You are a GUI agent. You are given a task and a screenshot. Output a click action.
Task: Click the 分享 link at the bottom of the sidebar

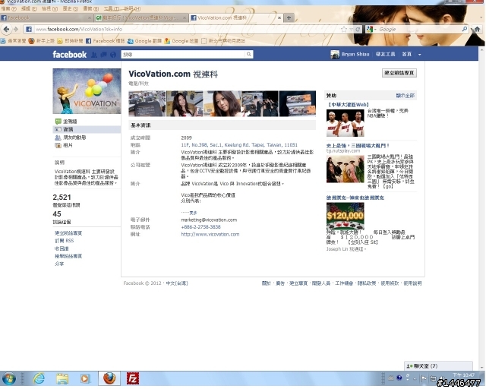tap(59, 264)
